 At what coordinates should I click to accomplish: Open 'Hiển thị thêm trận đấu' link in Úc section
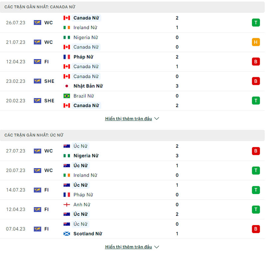point(129,247)
